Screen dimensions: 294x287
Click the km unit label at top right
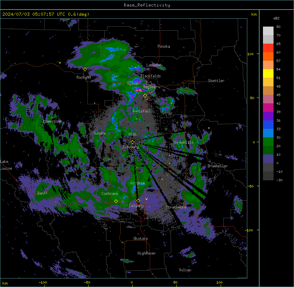coord(254,14)
